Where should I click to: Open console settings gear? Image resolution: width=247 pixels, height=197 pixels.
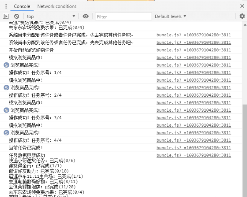(x=242, y=16)
